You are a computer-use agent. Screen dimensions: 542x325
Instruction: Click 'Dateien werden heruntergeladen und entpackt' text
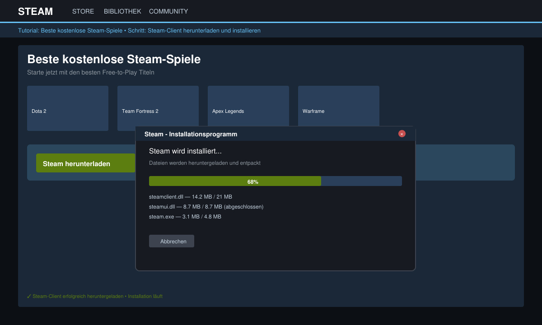tap(205, 163)
